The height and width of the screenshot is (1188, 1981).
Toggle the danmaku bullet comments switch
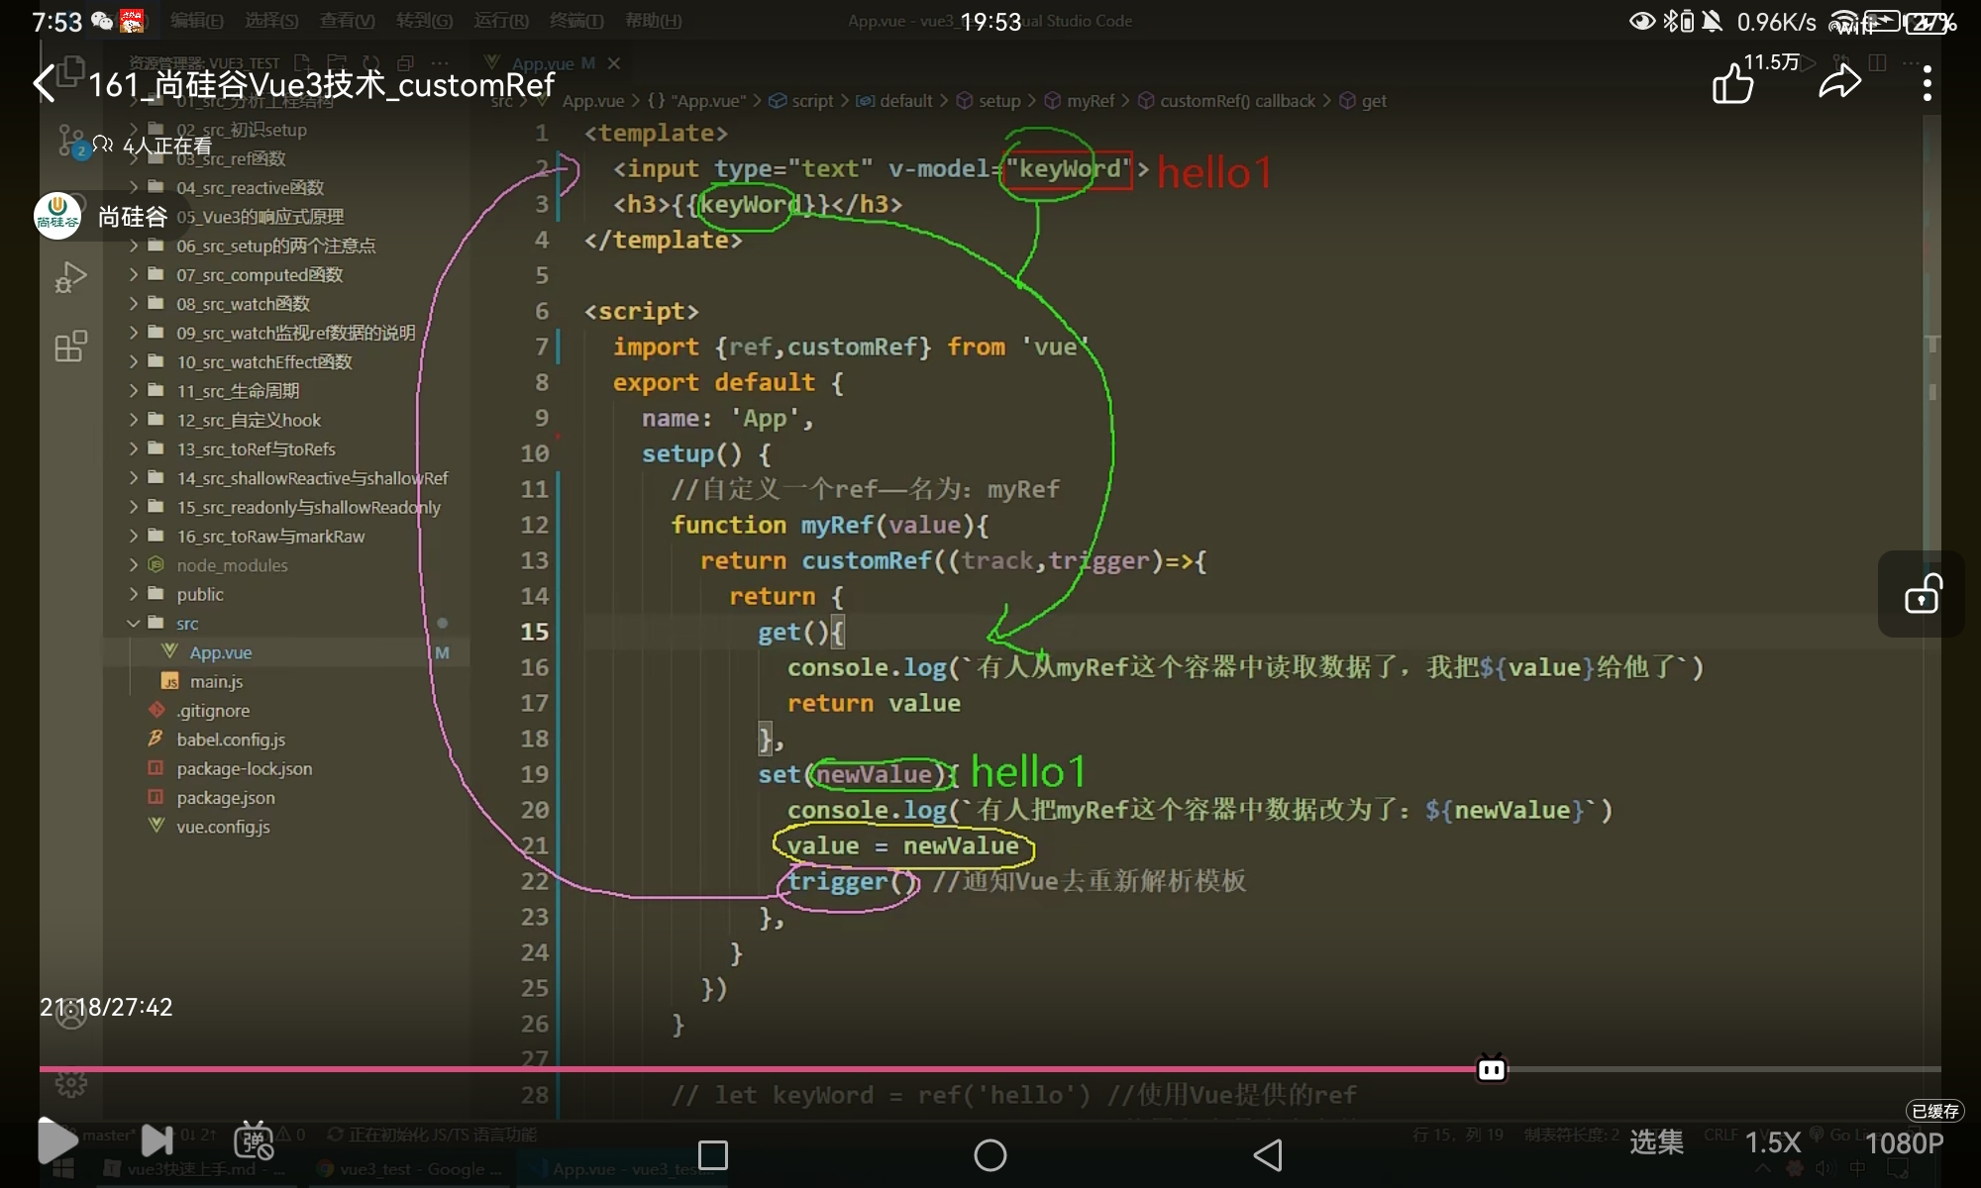tap(254, 1141)
